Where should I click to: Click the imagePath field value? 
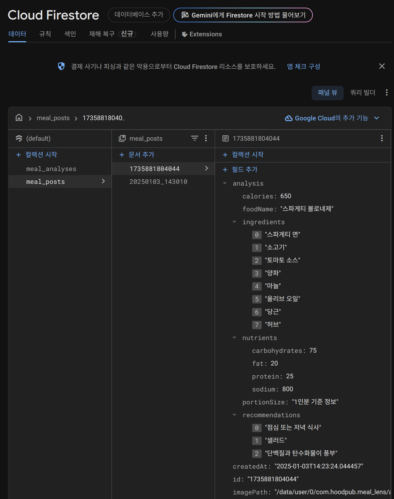[333, 492]
